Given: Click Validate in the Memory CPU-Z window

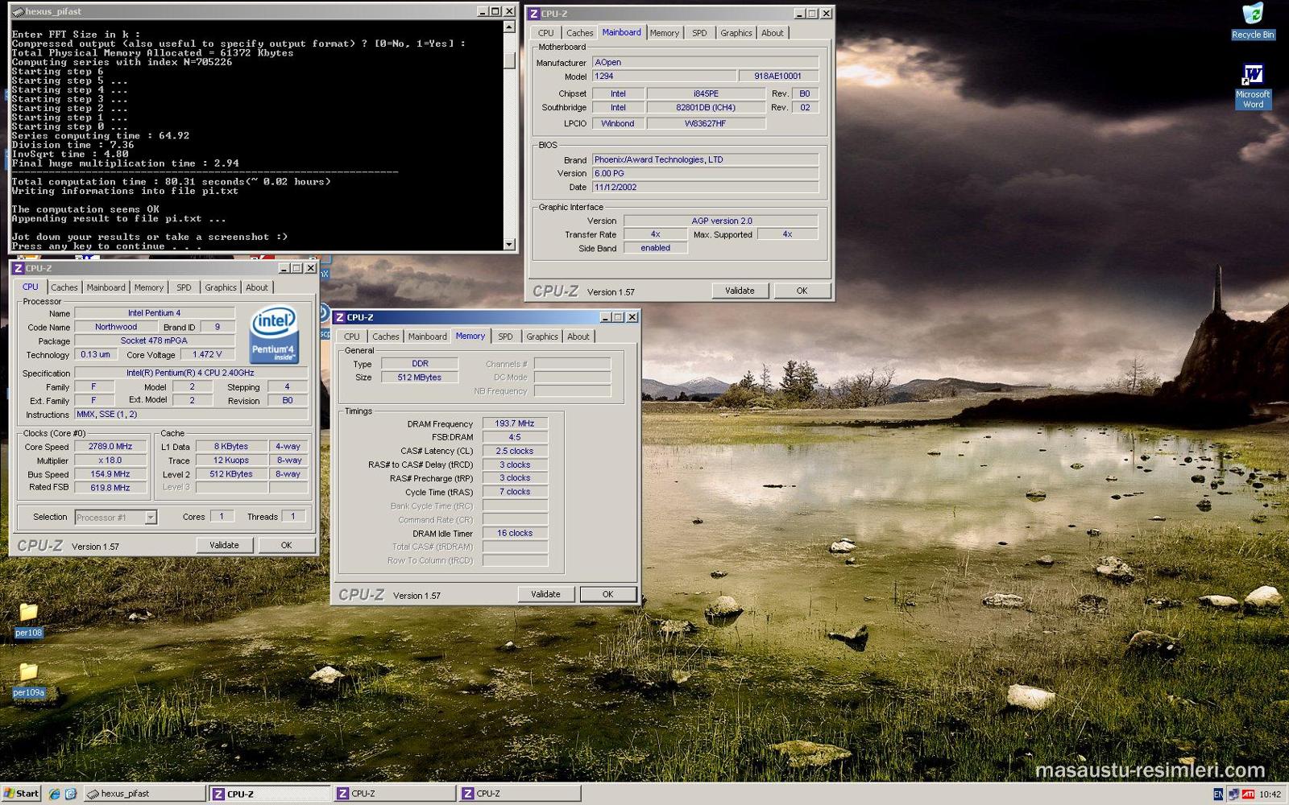Looking at the screenshot, I should 545,594.
